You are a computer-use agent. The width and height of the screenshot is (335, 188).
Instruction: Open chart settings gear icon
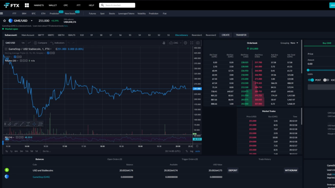tap(185, 43)
